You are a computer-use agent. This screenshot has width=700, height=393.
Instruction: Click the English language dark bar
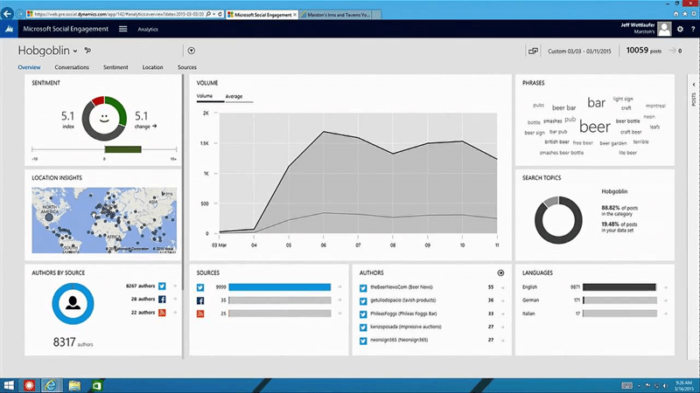(619, 287)
